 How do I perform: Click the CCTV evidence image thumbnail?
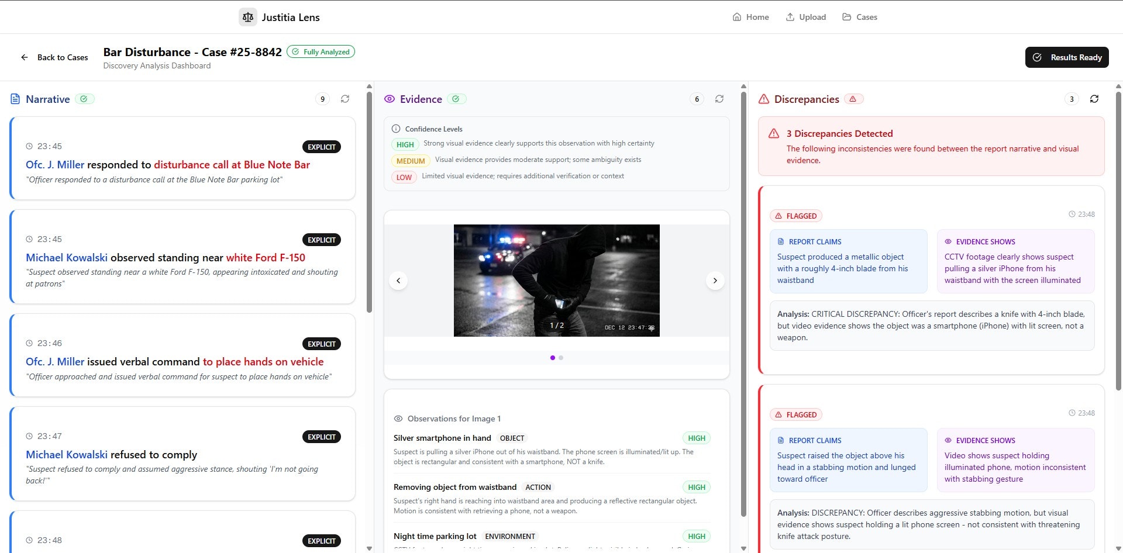pyautogui.click(x=556, y=280)
